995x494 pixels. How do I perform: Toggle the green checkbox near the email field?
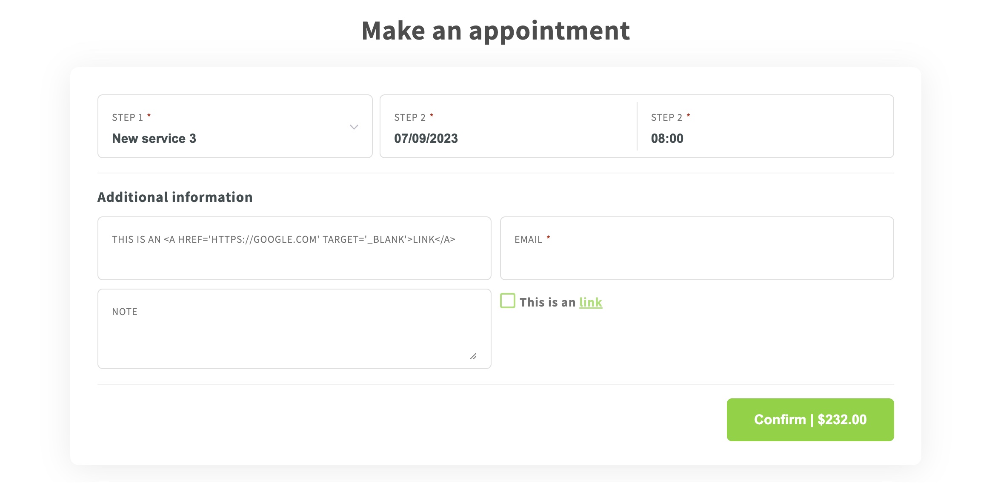point(508,301)
